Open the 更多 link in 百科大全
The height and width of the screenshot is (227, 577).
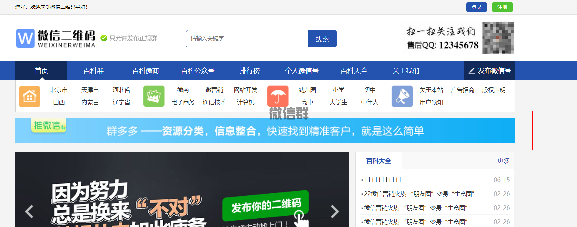503,161
